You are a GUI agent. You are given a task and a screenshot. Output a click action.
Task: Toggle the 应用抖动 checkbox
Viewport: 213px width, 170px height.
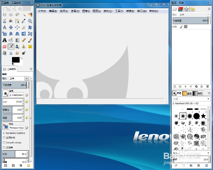click(x=4, y=138)
